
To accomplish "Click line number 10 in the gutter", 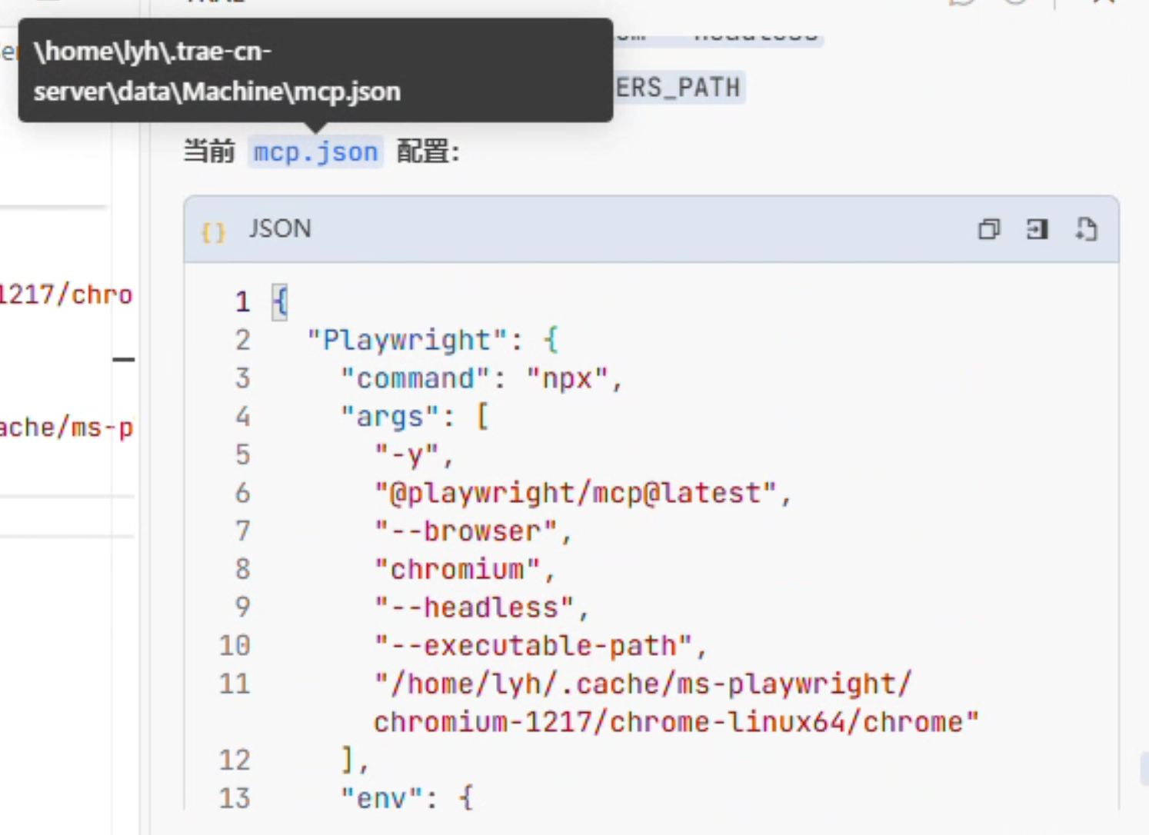I will pos(235,646).
